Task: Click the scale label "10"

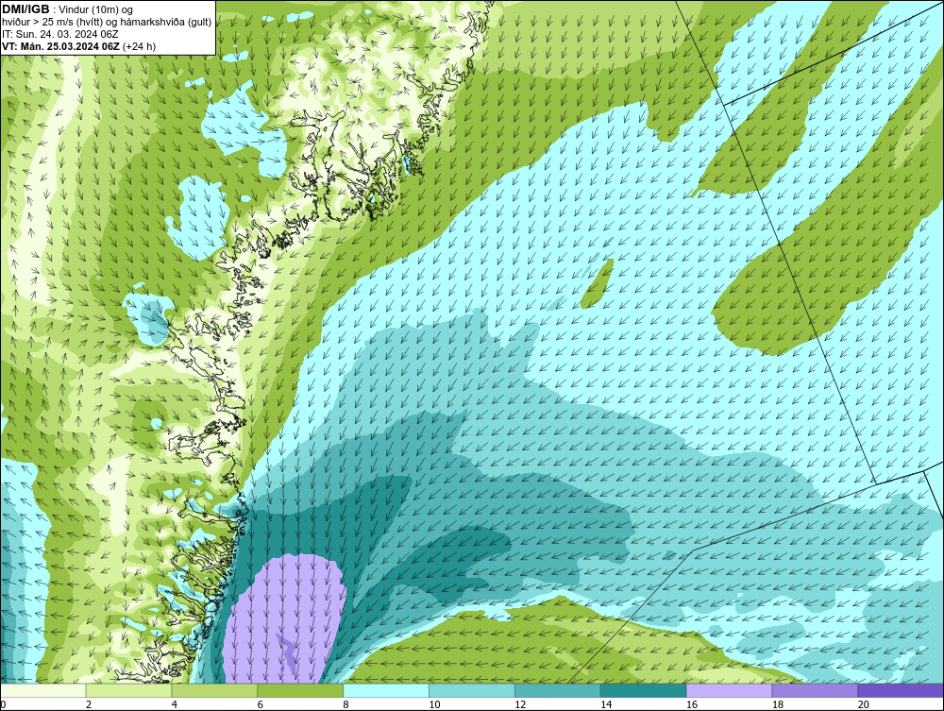Action: pos(434,704)
